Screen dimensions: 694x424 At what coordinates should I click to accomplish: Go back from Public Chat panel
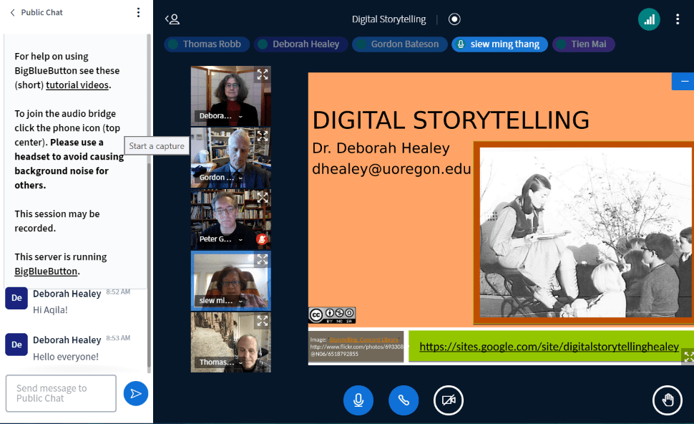click(x=12, y=13)
